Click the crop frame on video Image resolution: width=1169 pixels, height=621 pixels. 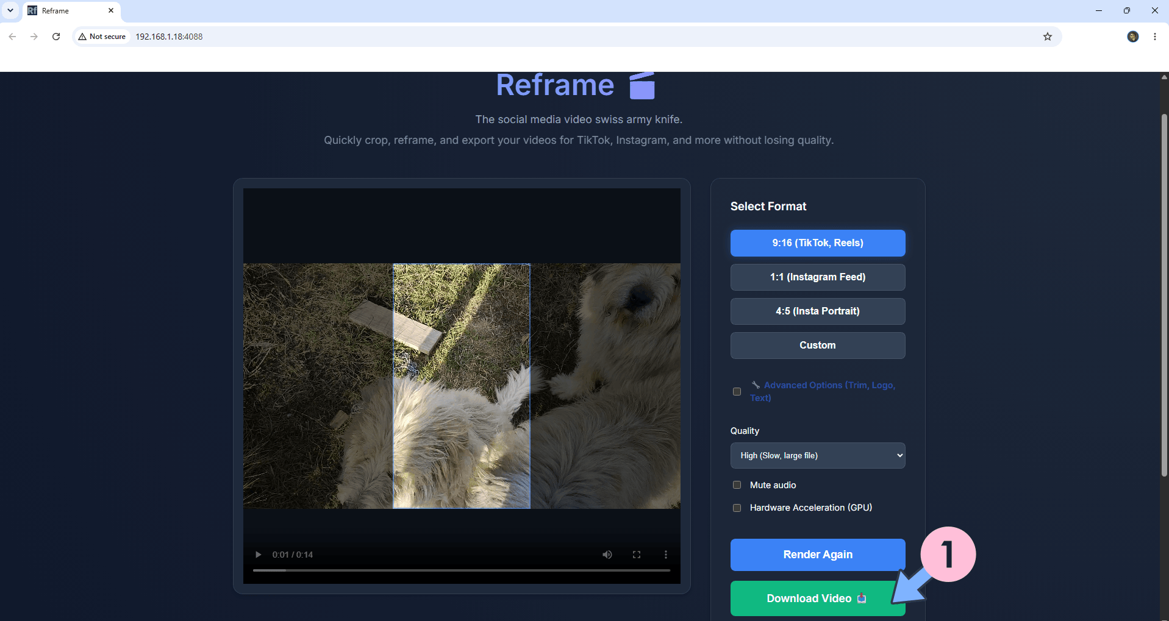(x=462, y=386)
